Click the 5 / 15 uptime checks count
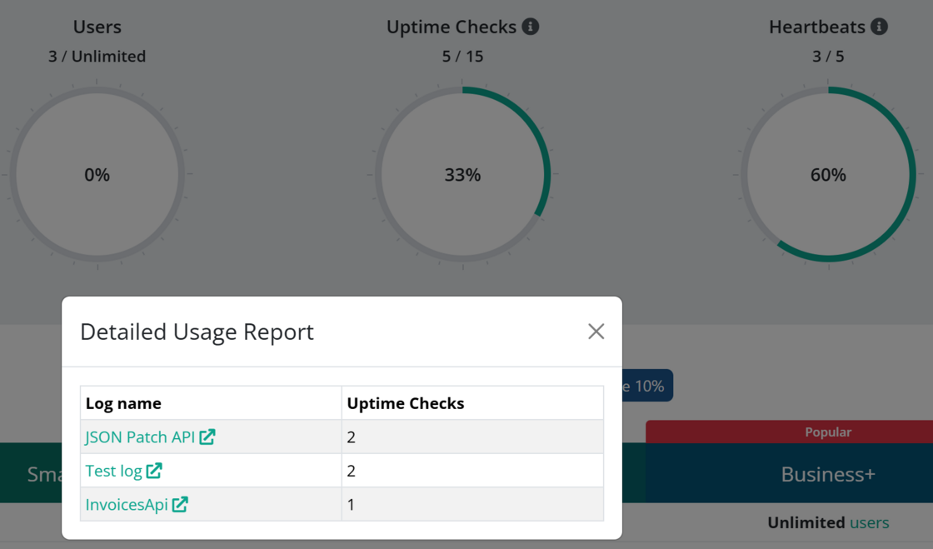This screenshot has width=933, height=549. click(x=463, y=57)
